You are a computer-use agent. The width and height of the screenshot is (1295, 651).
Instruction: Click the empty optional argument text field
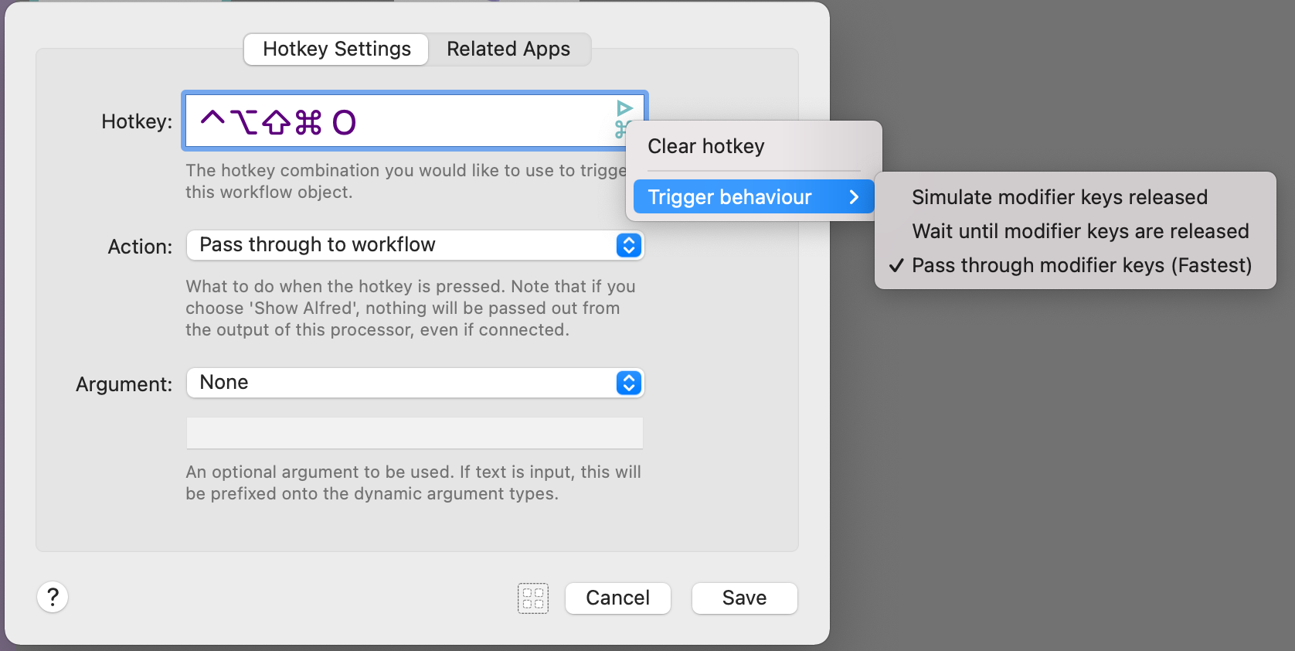click(415, 433)
